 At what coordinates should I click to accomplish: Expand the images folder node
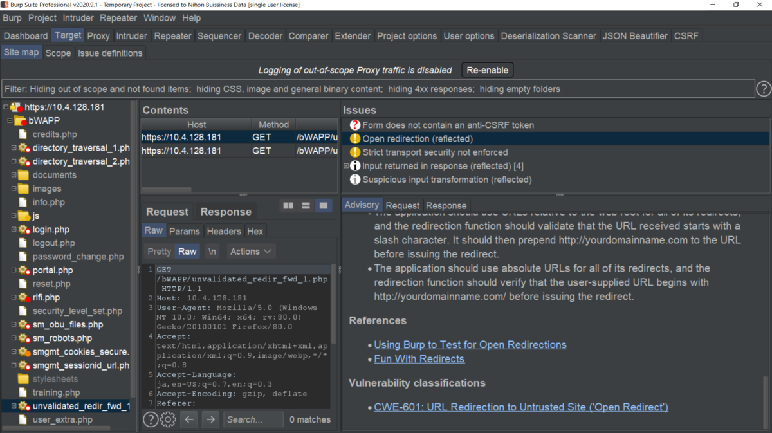[14, 189]
